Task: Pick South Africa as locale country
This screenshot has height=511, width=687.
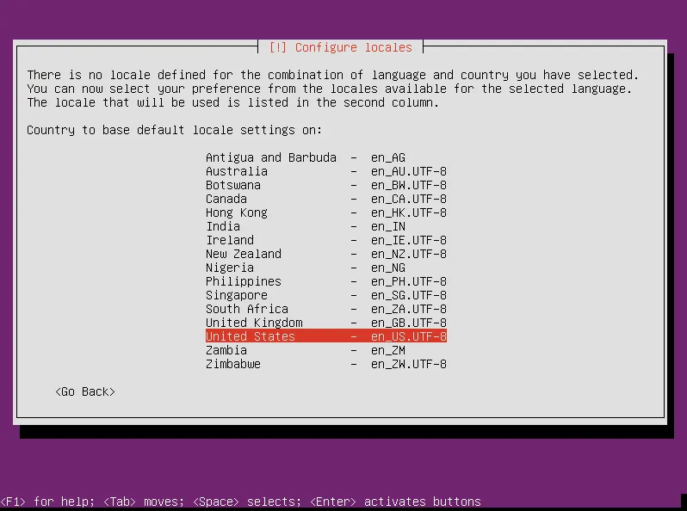Action: point(325,309)
